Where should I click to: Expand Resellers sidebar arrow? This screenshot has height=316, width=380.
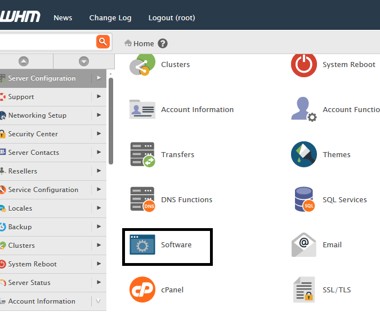(99, 171)
